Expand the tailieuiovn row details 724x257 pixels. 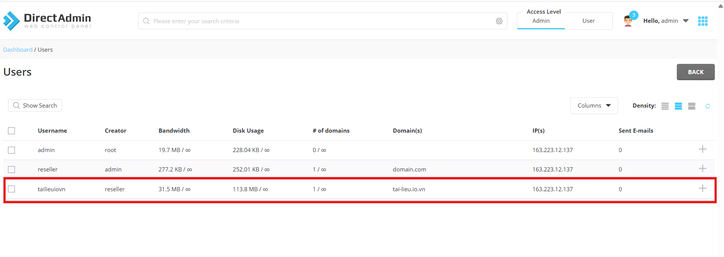coord(702,189)
